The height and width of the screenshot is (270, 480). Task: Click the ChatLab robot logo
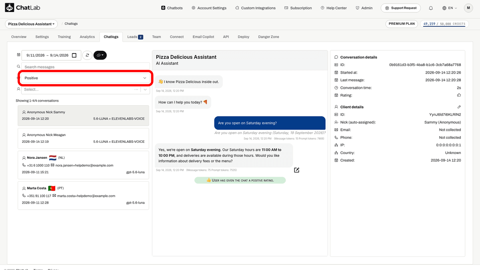coord(10,8)
